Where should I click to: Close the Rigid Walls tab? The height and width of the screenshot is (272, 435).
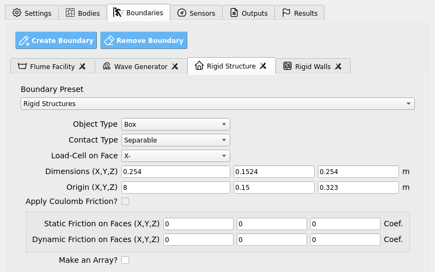tap(338, 66)
